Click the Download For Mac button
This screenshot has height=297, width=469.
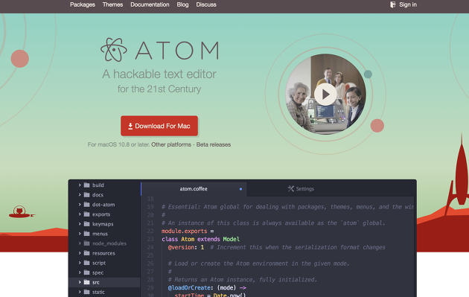[159, 126]
